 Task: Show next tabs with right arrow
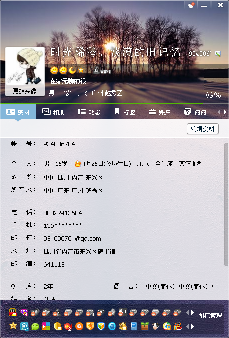point(226,112)
